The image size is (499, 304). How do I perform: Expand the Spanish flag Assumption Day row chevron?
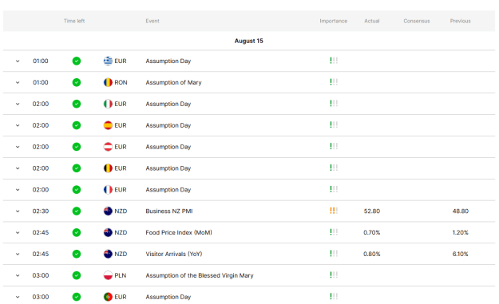point(18,125)
